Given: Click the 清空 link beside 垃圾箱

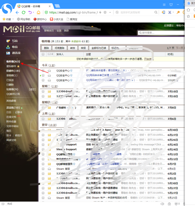Looking at the screenshot, I should coord(32,89).
